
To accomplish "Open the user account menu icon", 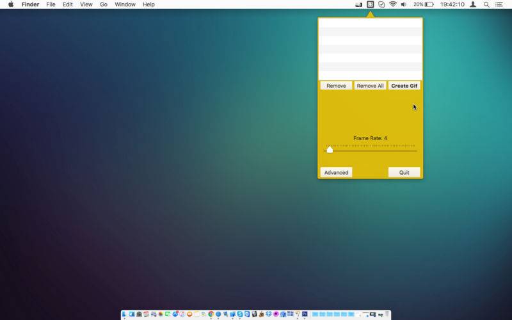I will point(473,4).
